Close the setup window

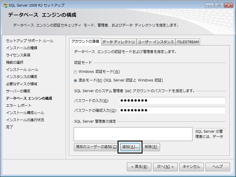click(228, 5)
